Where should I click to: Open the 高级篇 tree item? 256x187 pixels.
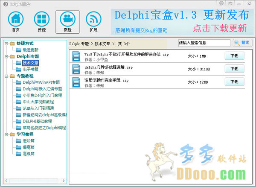click(x=29, y=154)
